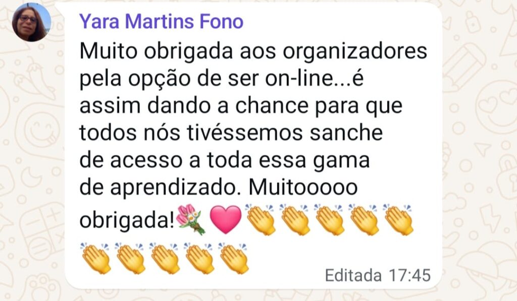Tap the word tivéssemos in the message

[245, 133]
